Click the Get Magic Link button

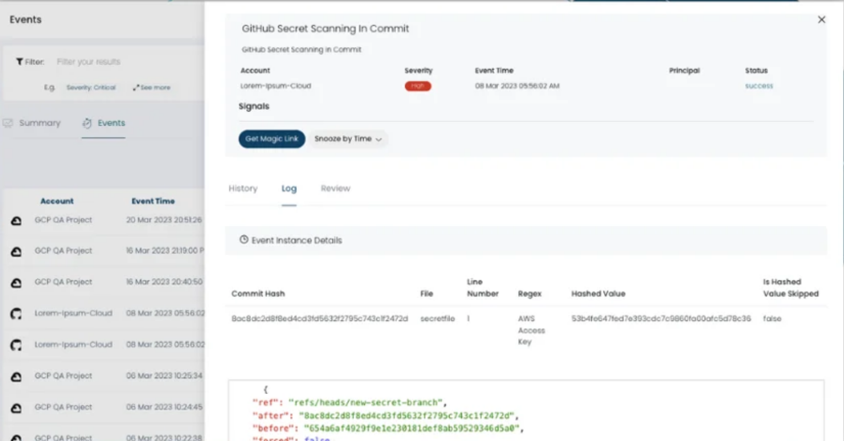(x=272, y=139)
